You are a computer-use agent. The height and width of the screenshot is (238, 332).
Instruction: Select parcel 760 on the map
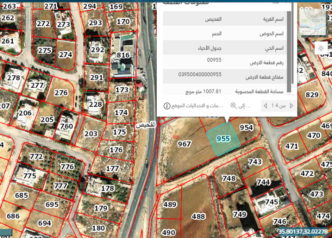pyautogui.click(x=66, y=126)
